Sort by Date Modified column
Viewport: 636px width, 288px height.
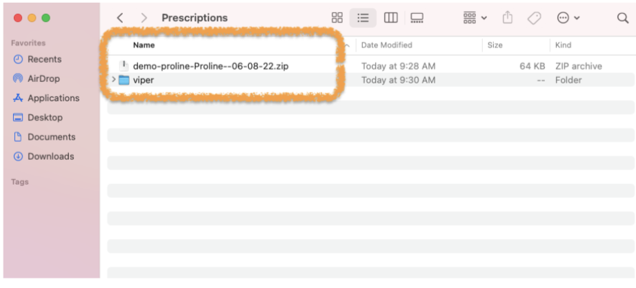coord(386,45)
